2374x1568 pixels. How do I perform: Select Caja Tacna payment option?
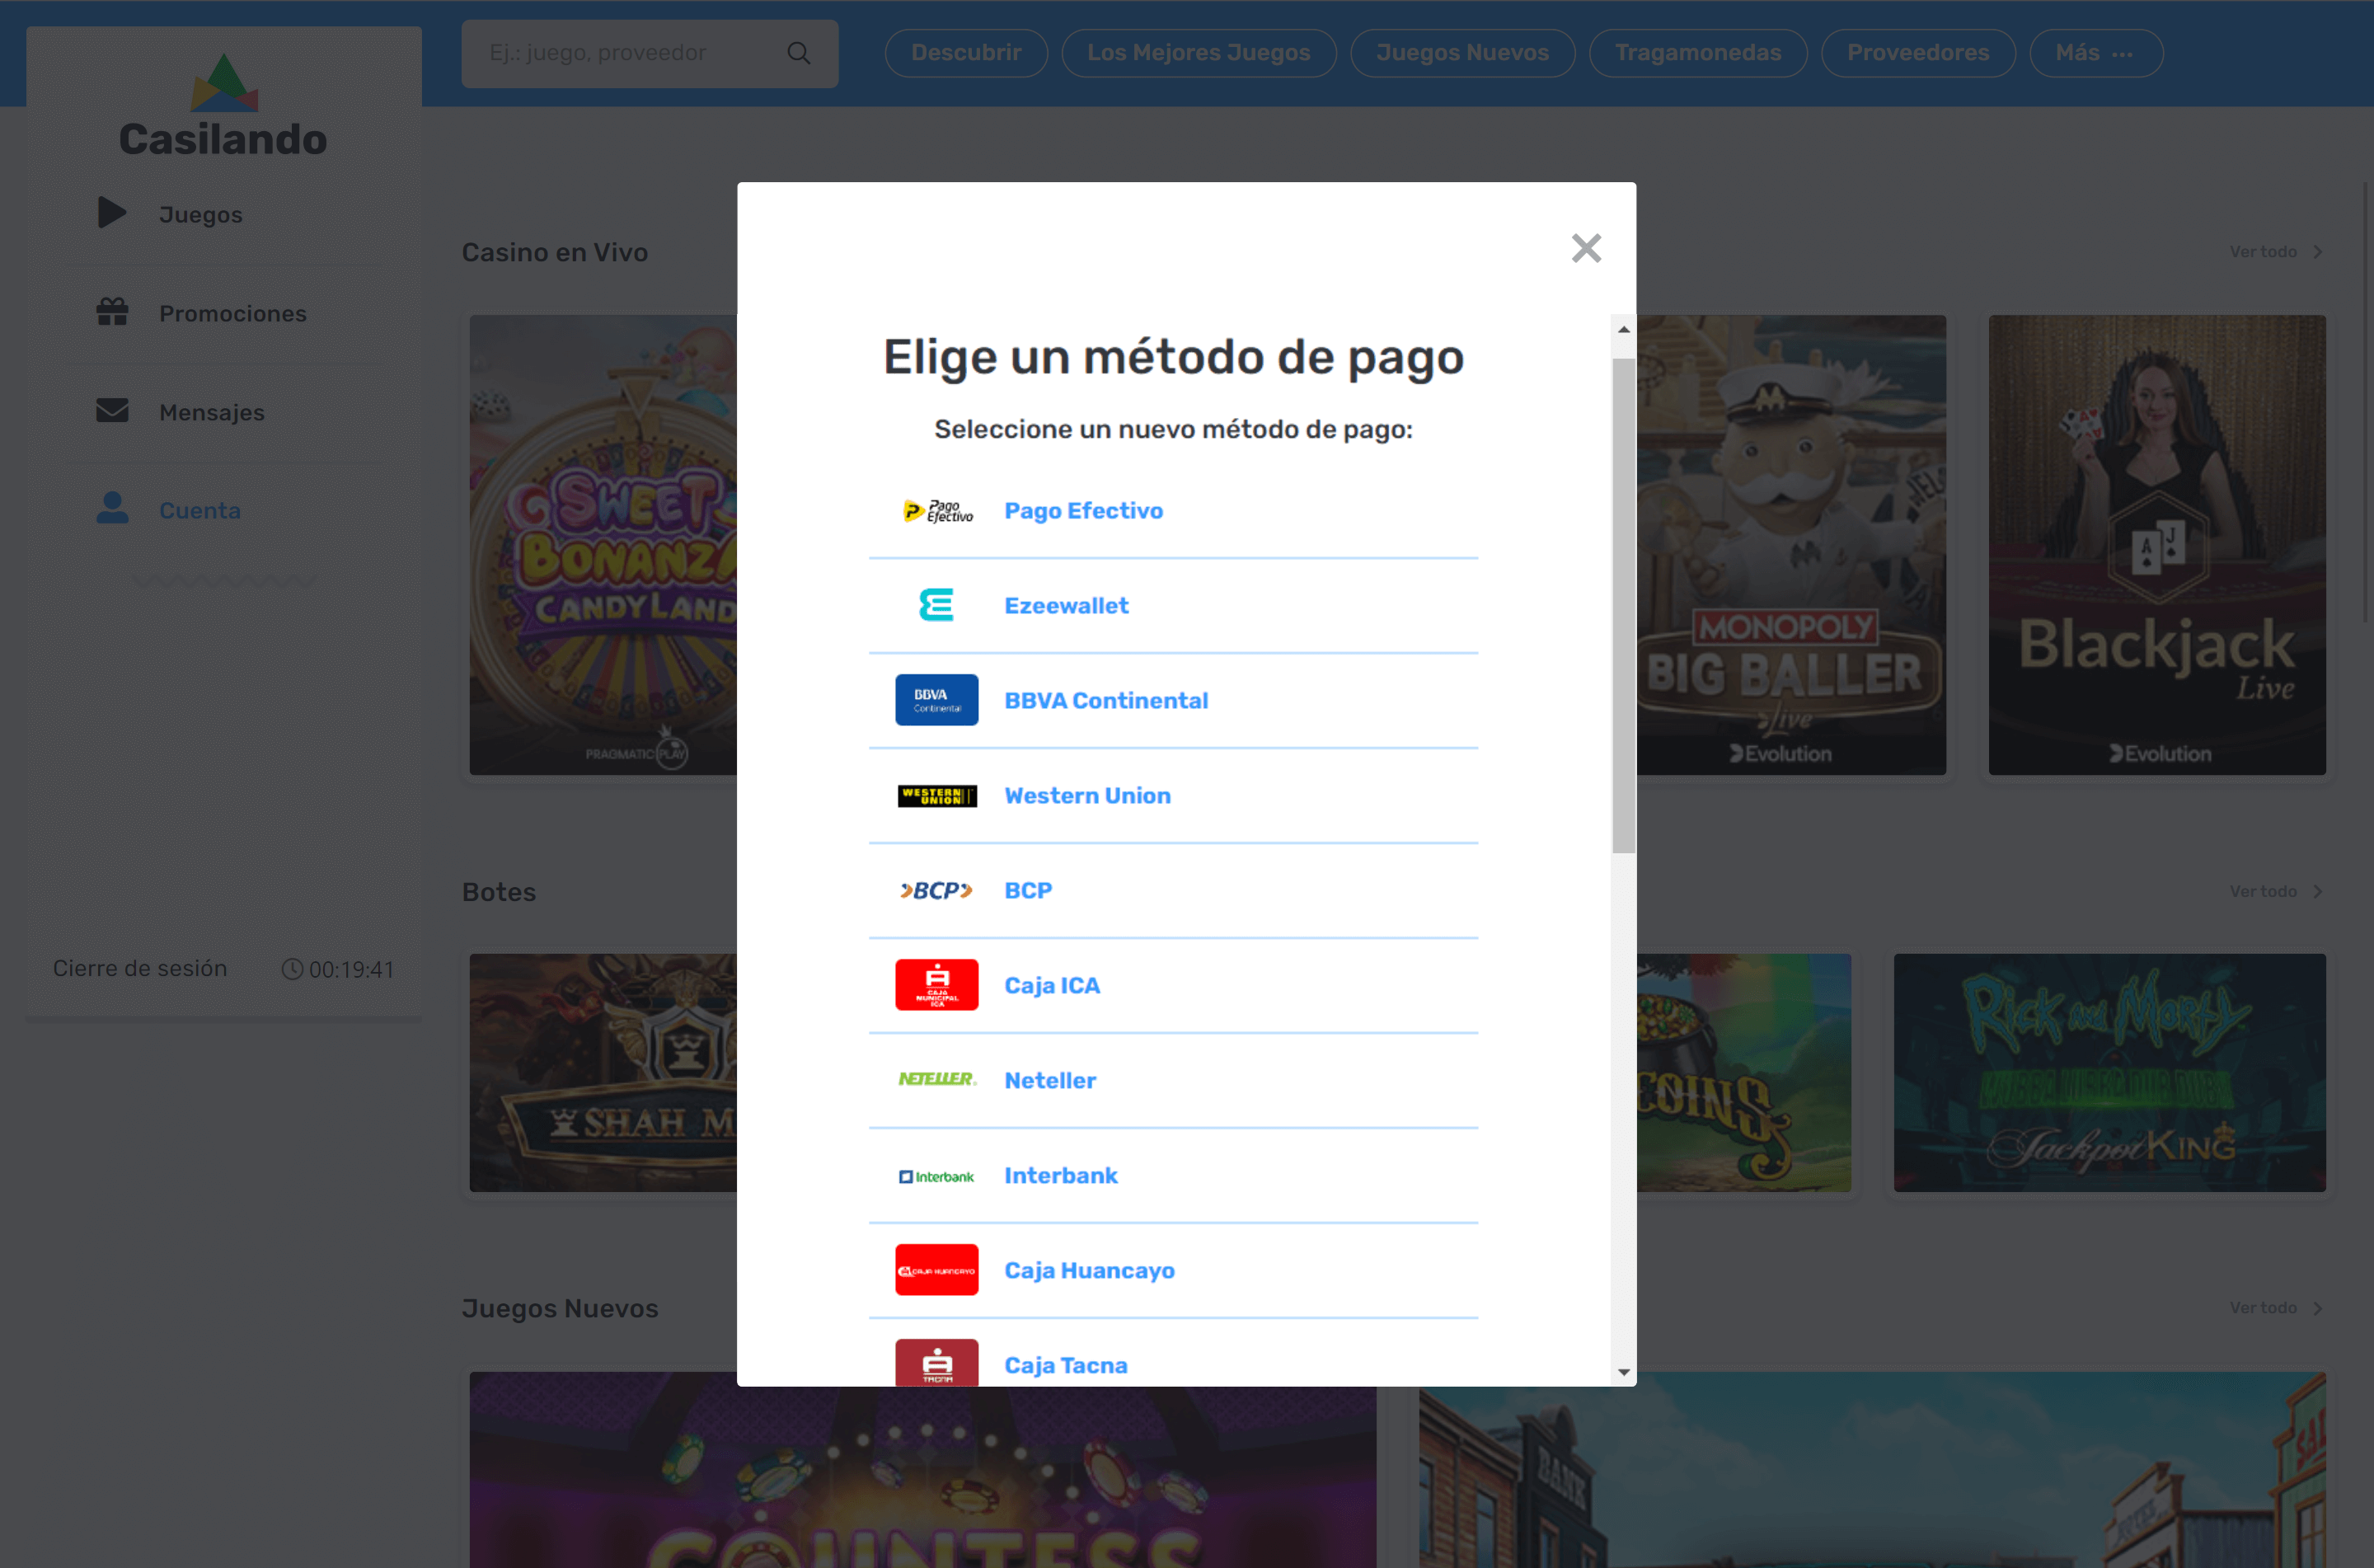point(1063,1365)
